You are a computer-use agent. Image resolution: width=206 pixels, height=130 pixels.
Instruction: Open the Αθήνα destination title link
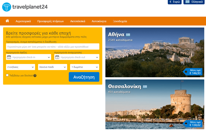[116, 35]
